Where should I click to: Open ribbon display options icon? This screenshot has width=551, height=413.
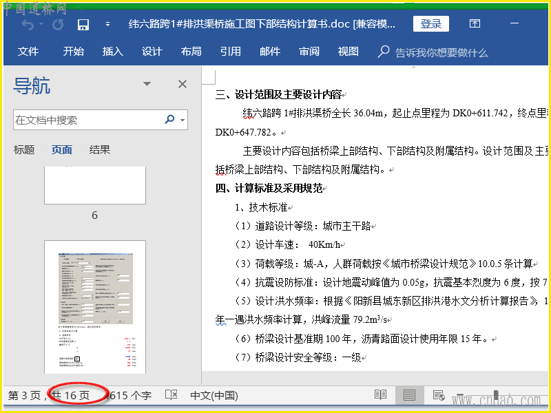coord(475,23)
